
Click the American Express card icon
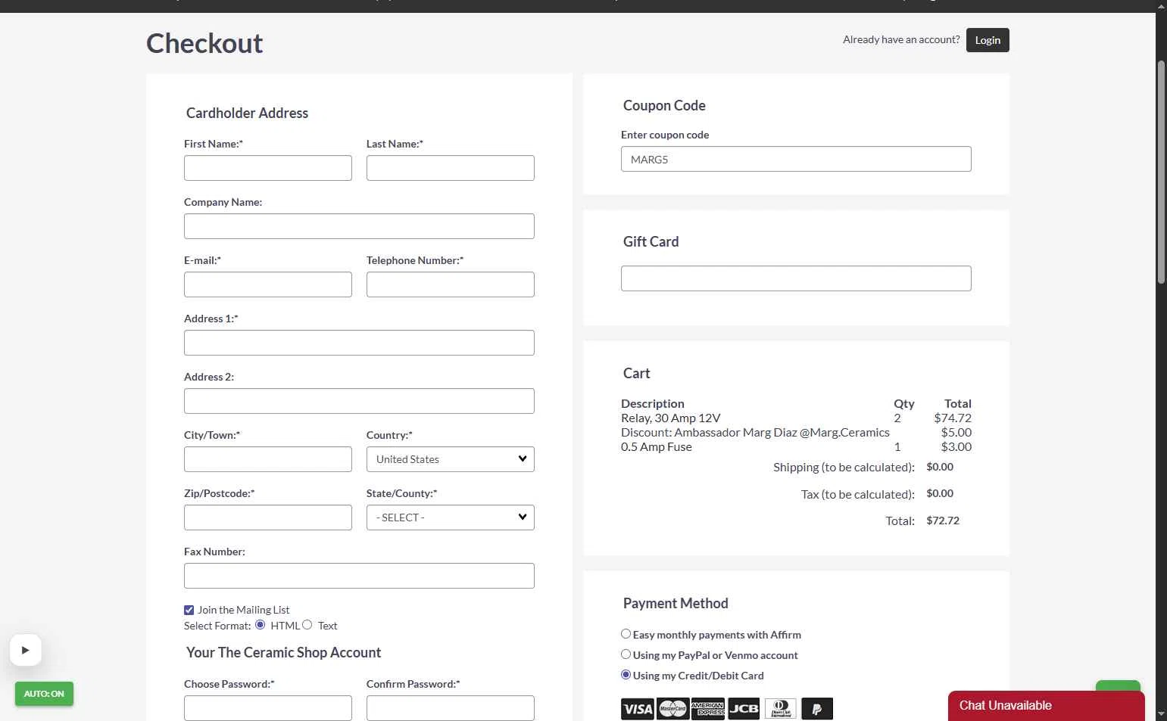[x=708, y=709]
